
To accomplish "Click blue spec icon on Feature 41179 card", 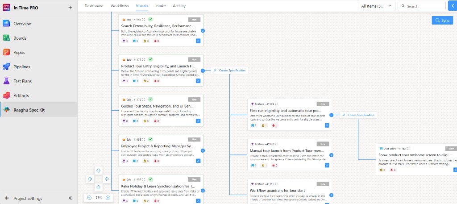I will tap(327, 125).
